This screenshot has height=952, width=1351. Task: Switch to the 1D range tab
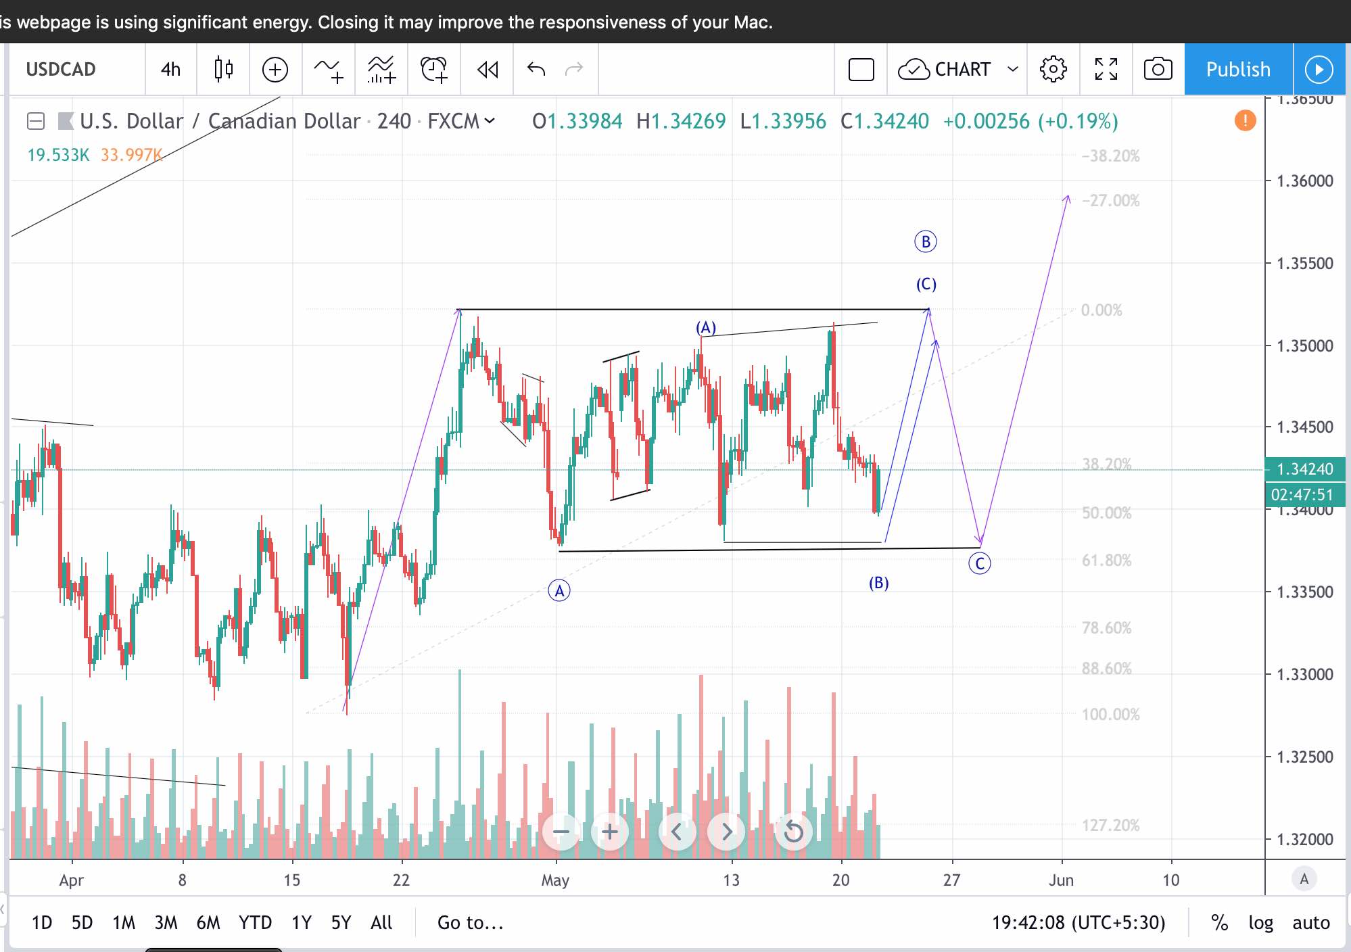tap(42, 922)
